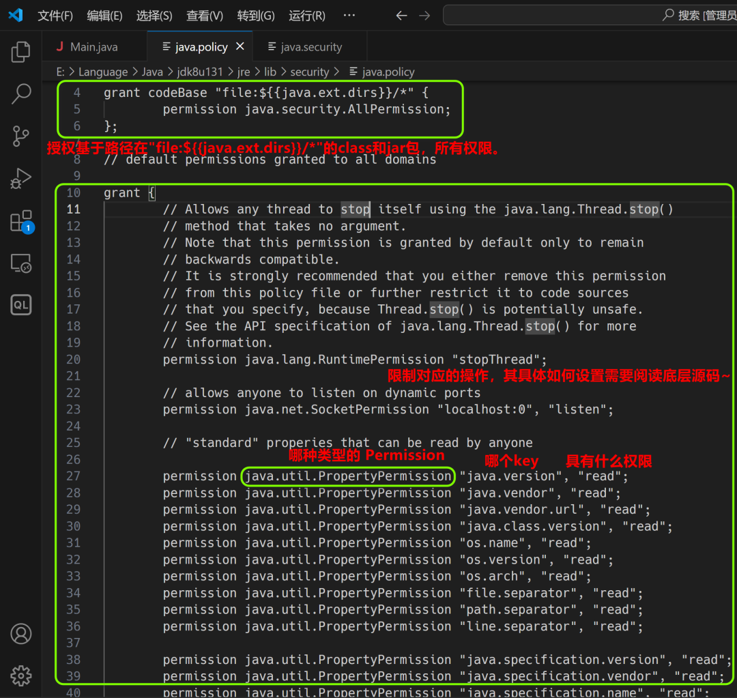The height and width of the screenshot is (698, 737).
Task: Click line number 27 in the gutter
Action: click(73, 476)
